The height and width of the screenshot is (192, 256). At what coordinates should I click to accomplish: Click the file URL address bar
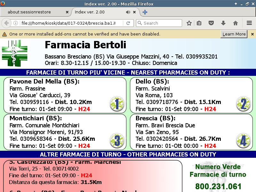click(x=70, y=23)
